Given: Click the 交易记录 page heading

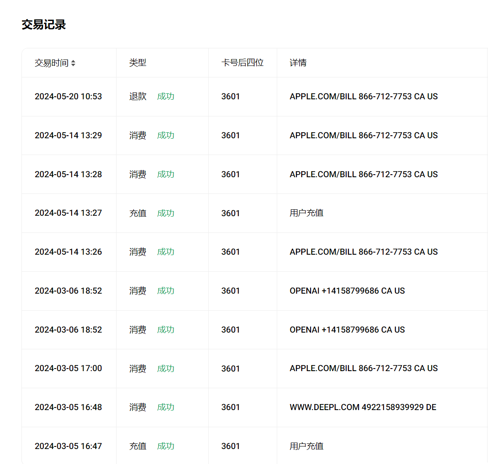Looking at the screenshot, I should pyautogui.click(x=44, y=24).
